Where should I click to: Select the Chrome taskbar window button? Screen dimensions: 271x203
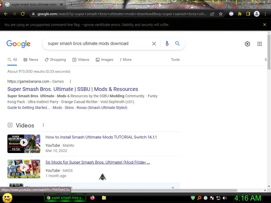(65, 198)
